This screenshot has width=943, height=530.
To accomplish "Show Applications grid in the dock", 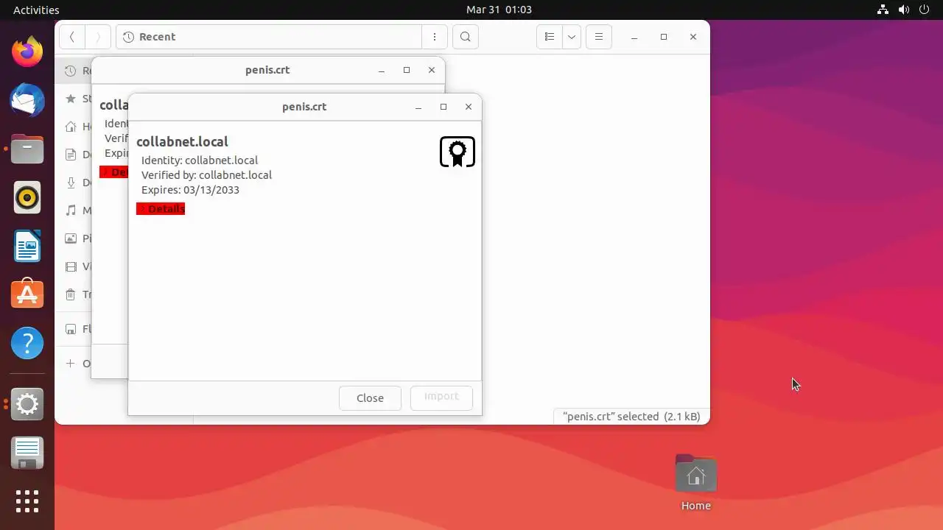I will (x=27, y=501).
